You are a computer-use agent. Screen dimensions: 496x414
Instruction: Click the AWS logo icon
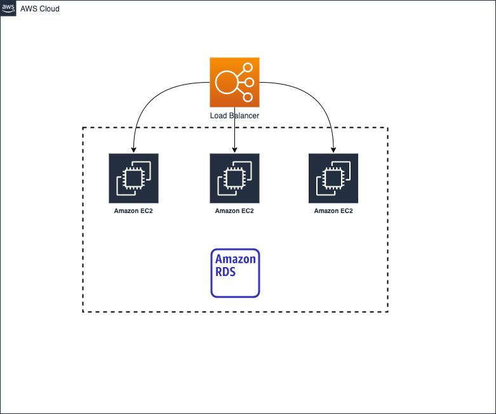(x=8, y=8)
